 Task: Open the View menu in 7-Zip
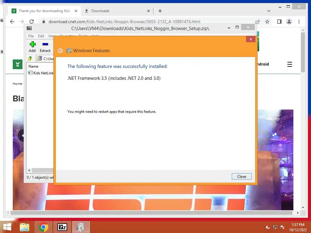tap(51, 36)
